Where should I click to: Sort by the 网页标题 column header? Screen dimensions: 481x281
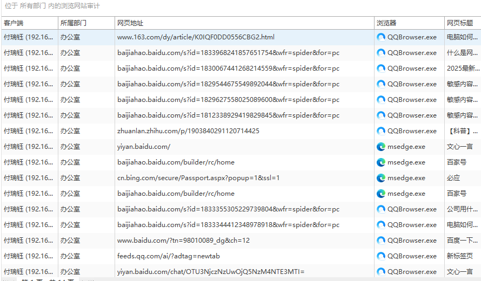(x=463, y=23)
